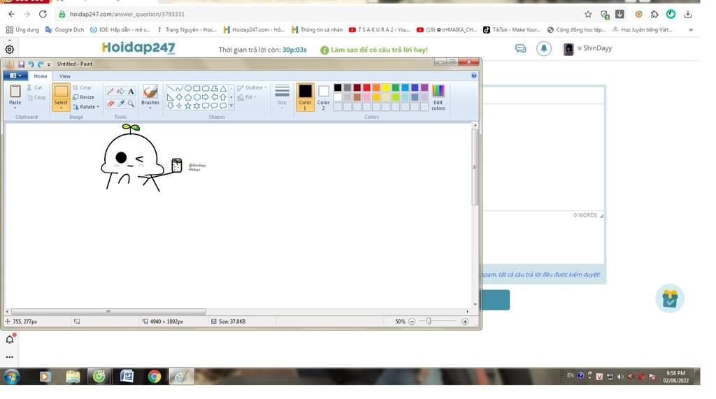Click the Paste clipboard icon

coord(15,92)
